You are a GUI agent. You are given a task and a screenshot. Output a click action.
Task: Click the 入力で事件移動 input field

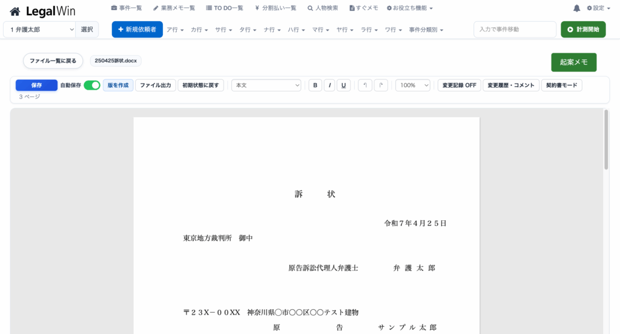514,29
